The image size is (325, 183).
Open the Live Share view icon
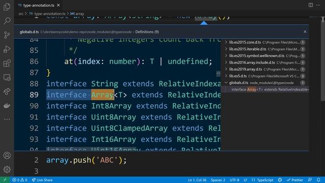point(7,91)
